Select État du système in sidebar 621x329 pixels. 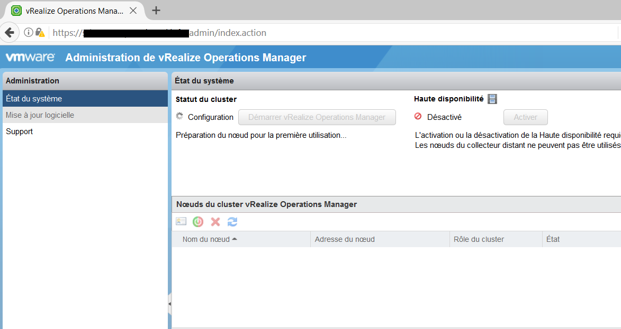click(85, 98)
